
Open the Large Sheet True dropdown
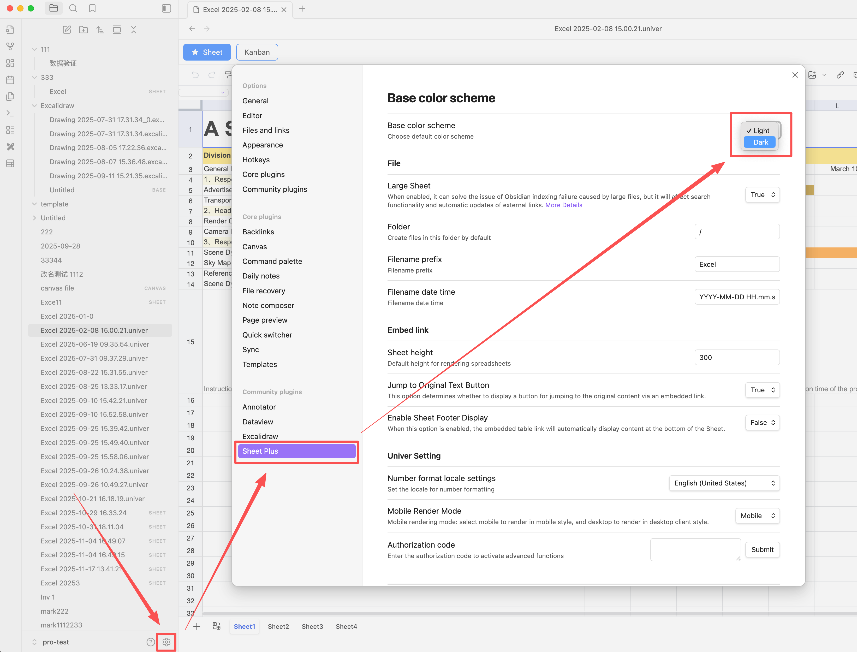coord(762,195)
